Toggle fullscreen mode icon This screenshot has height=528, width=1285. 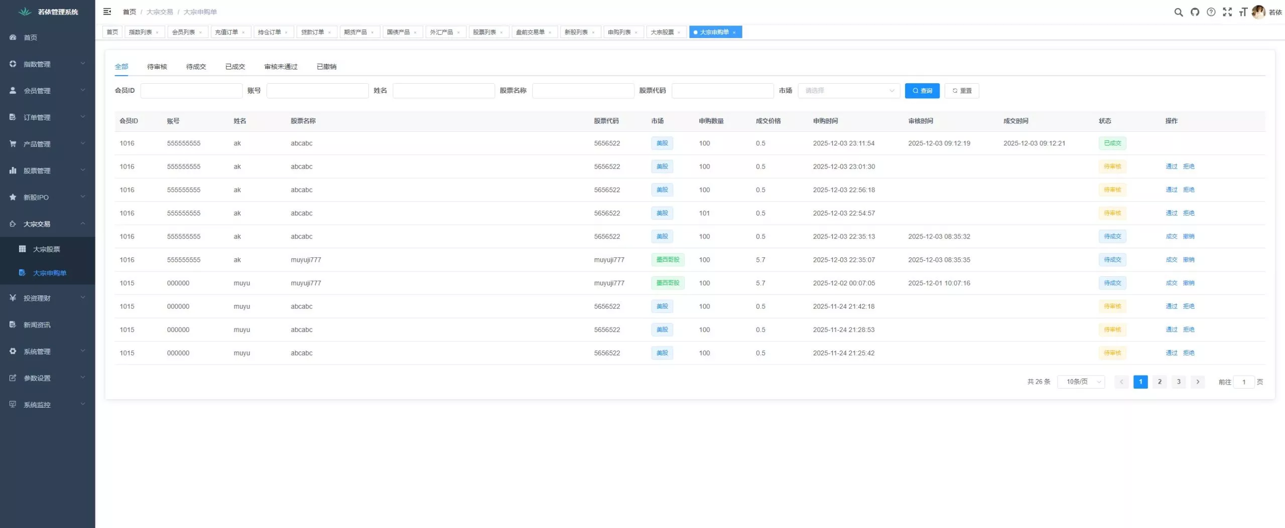click(x=1227, y=12)
